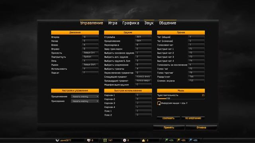
Task: Edit the Присесть binding field
Action: 90,53
